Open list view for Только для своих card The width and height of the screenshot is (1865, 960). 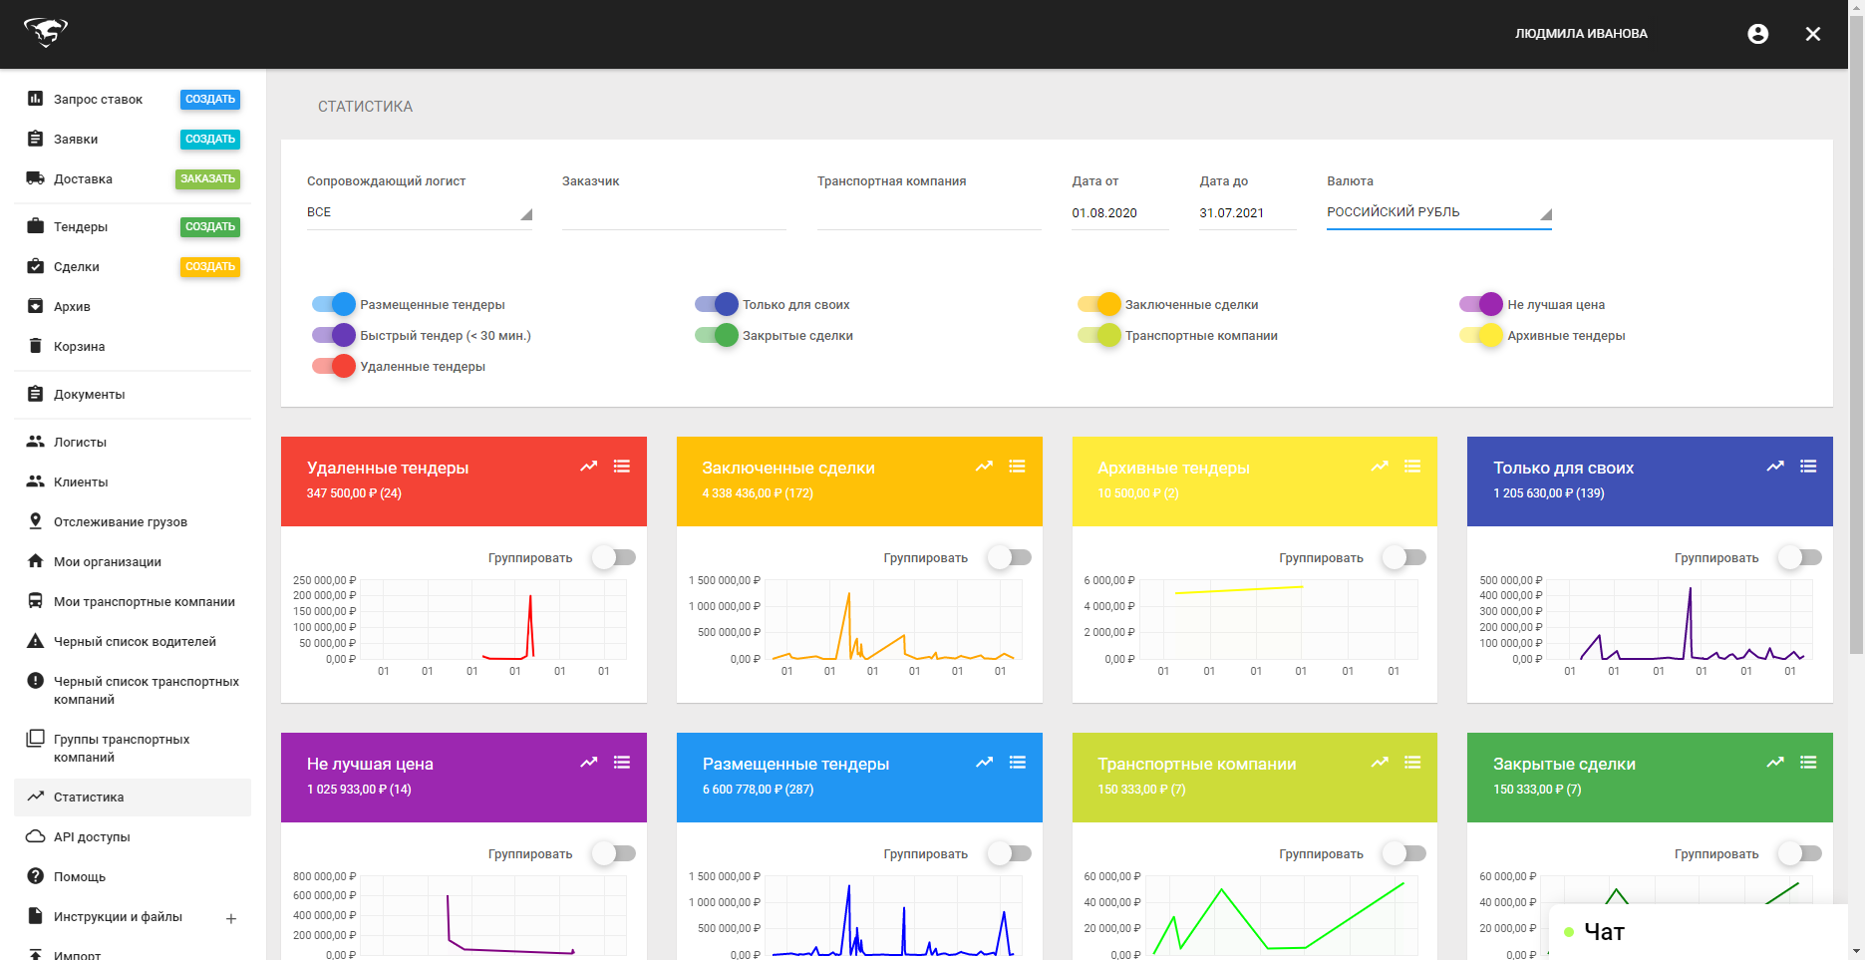1808,466
